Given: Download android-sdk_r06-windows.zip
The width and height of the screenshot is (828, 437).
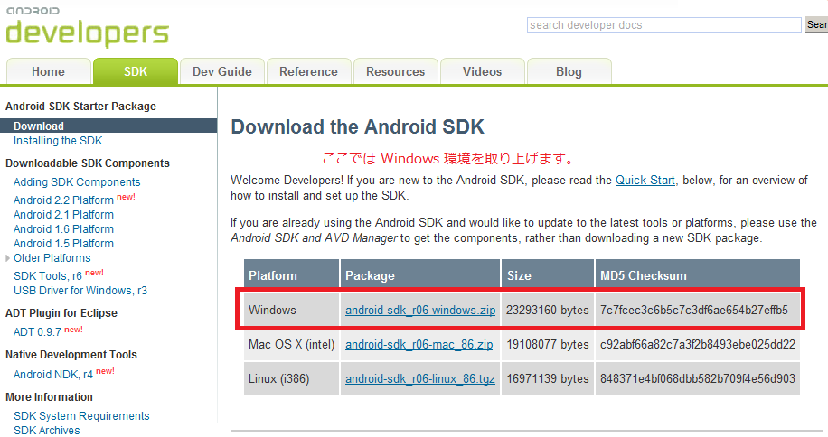Looking at the screenshot, I should point(420,311).
